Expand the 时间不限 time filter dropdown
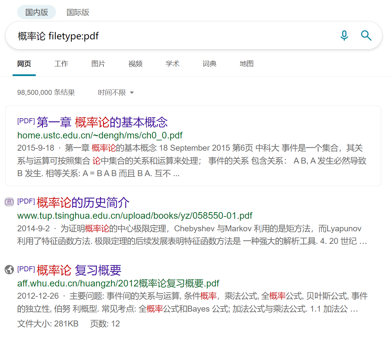 (116, 93)
